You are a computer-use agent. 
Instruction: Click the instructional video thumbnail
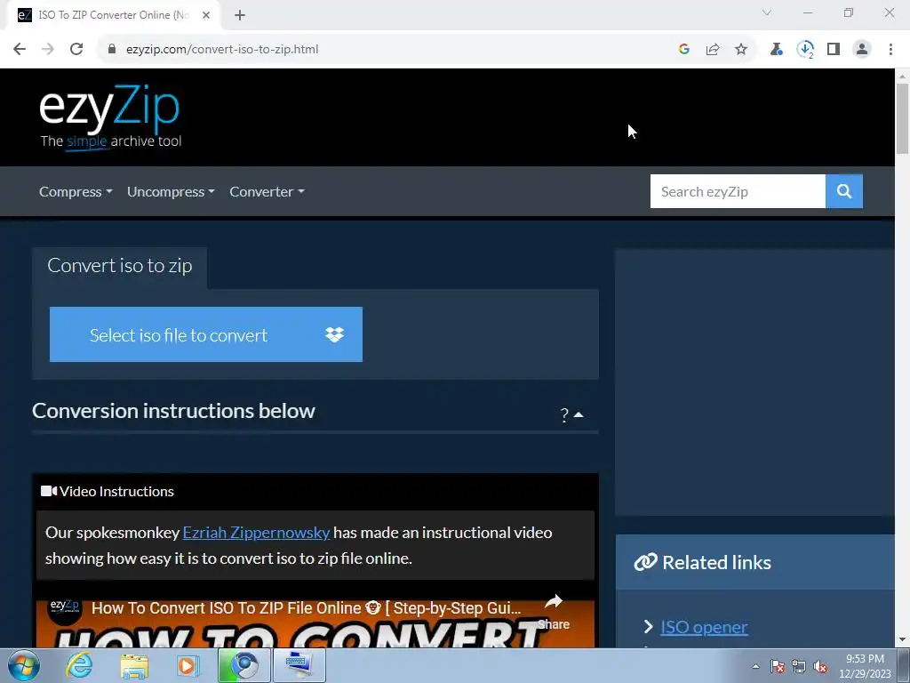315,624
